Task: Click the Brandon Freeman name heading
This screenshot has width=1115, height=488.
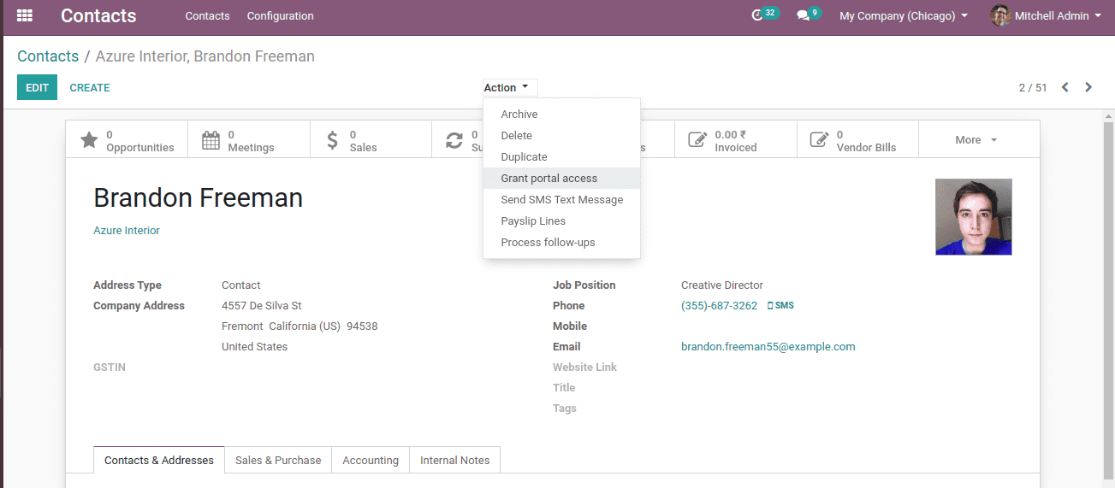Action: (x=198, y=198)
